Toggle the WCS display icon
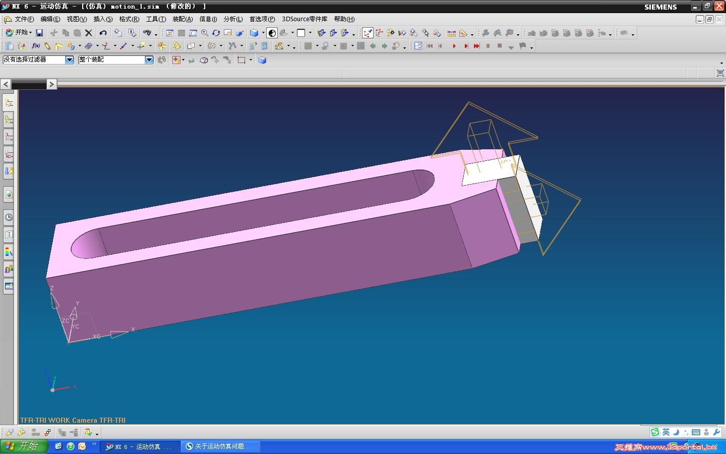 pos(368,33)
